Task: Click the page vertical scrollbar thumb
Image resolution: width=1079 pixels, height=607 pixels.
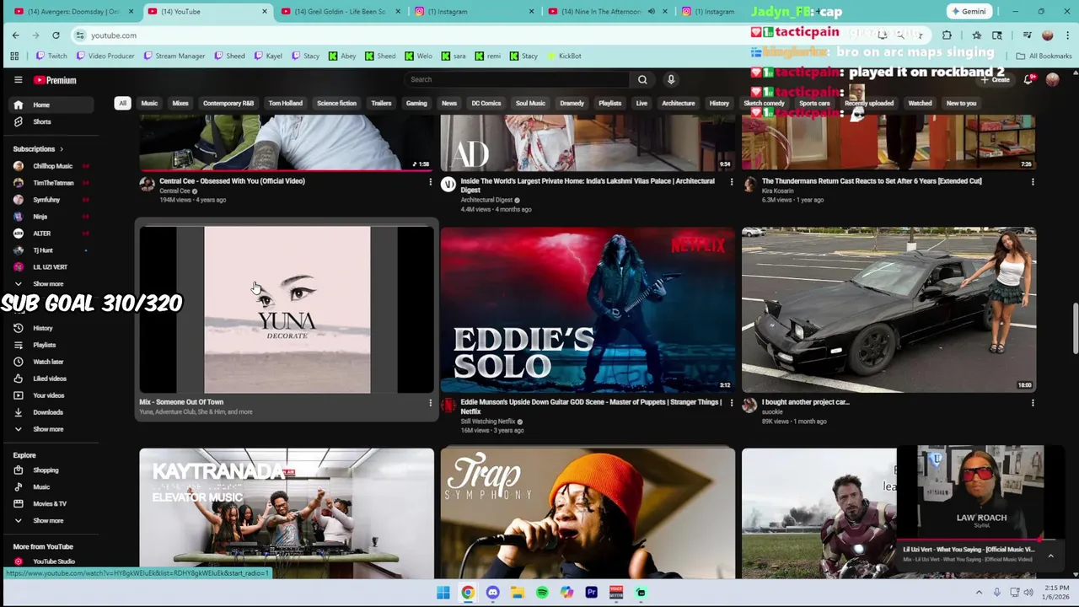Action: pyautogui.click(x=1075, y=329)
